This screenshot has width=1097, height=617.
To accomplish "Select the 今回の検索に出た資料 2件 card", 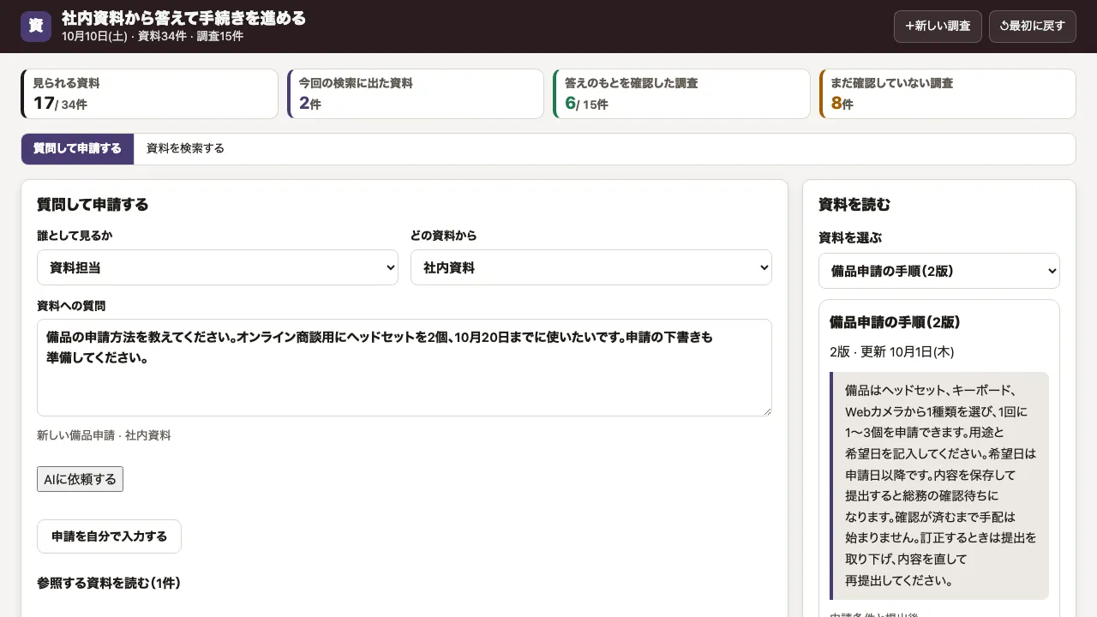I will coord(416,94).
